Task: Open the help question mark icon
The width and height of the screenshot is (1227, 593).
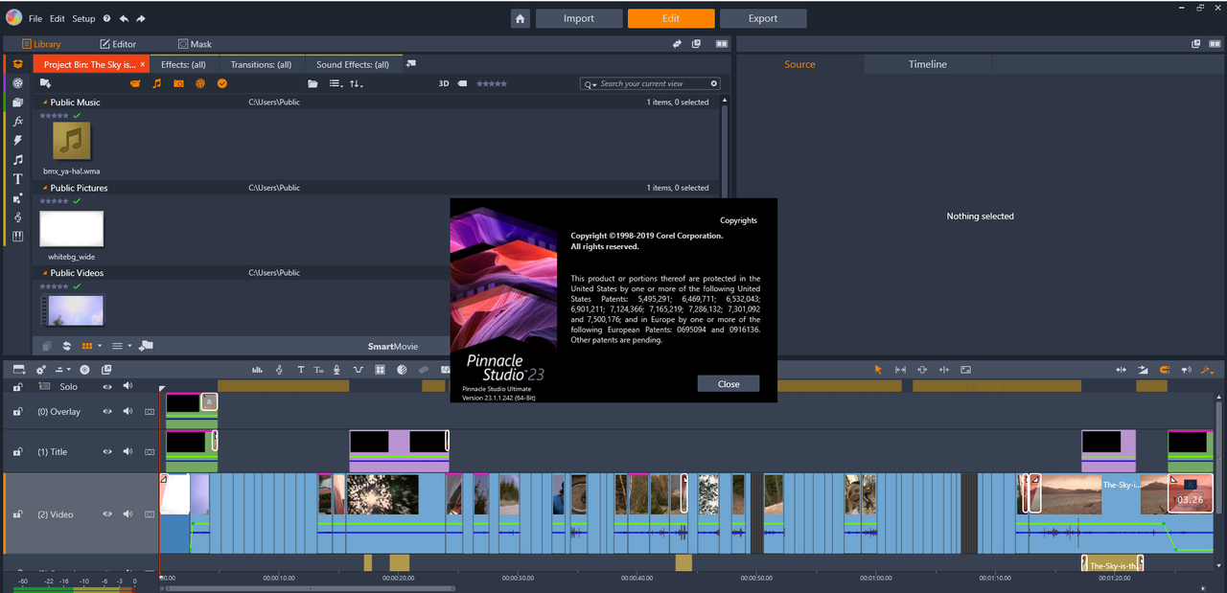Action: (x=106, y=18)
